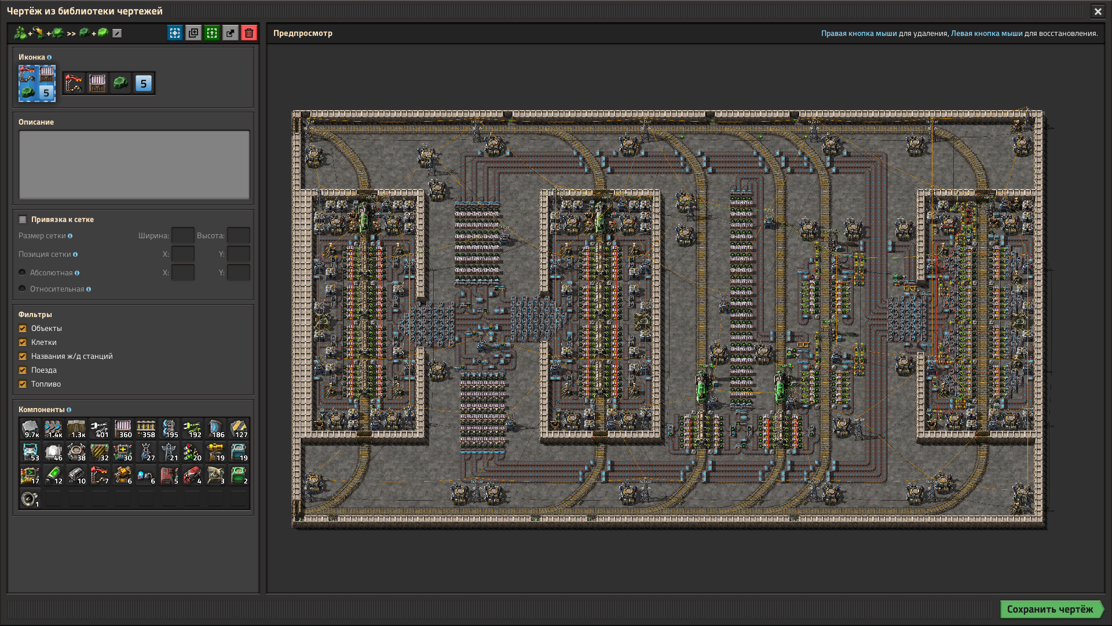Click green upload selection toolbar button

click(x=212, y=33)
